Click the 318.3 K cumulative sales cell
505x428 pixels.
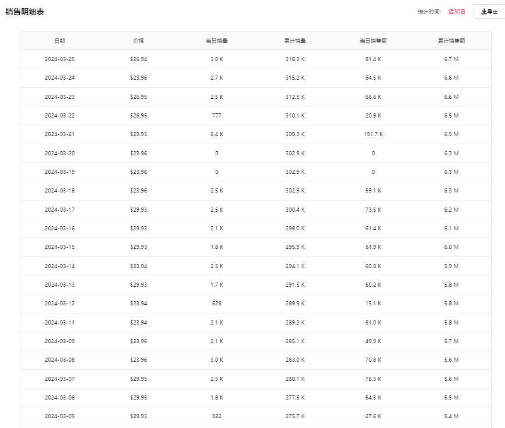coord(295,59)
